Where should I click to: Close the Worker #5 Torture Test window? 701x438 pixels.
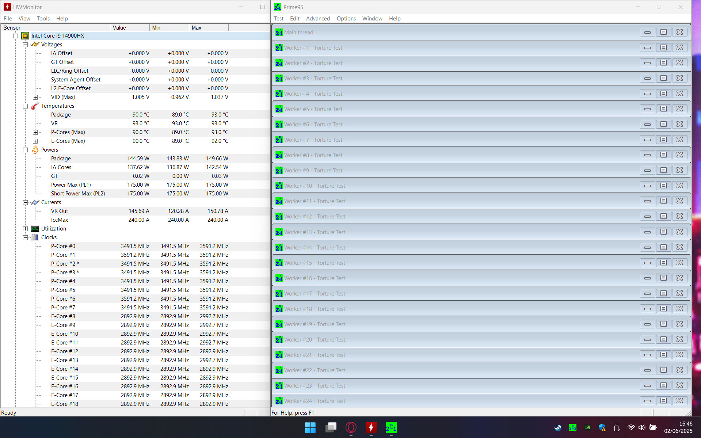679,109
